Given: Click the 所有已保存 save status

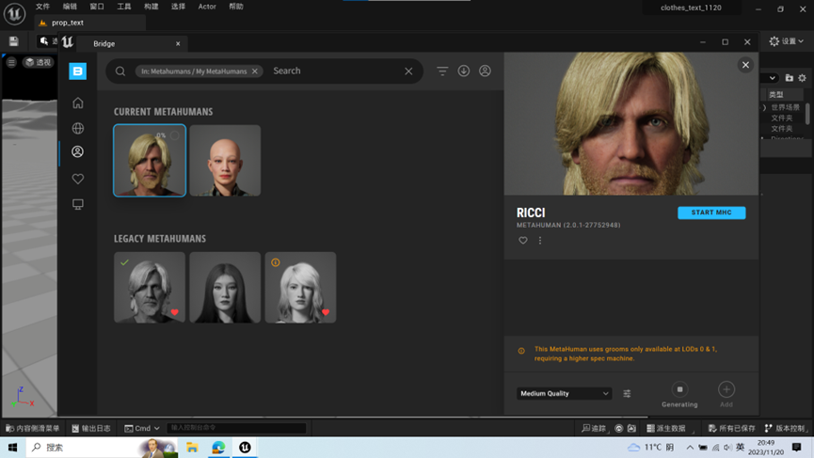Looking at the screenshot, I should pos(732,429).
